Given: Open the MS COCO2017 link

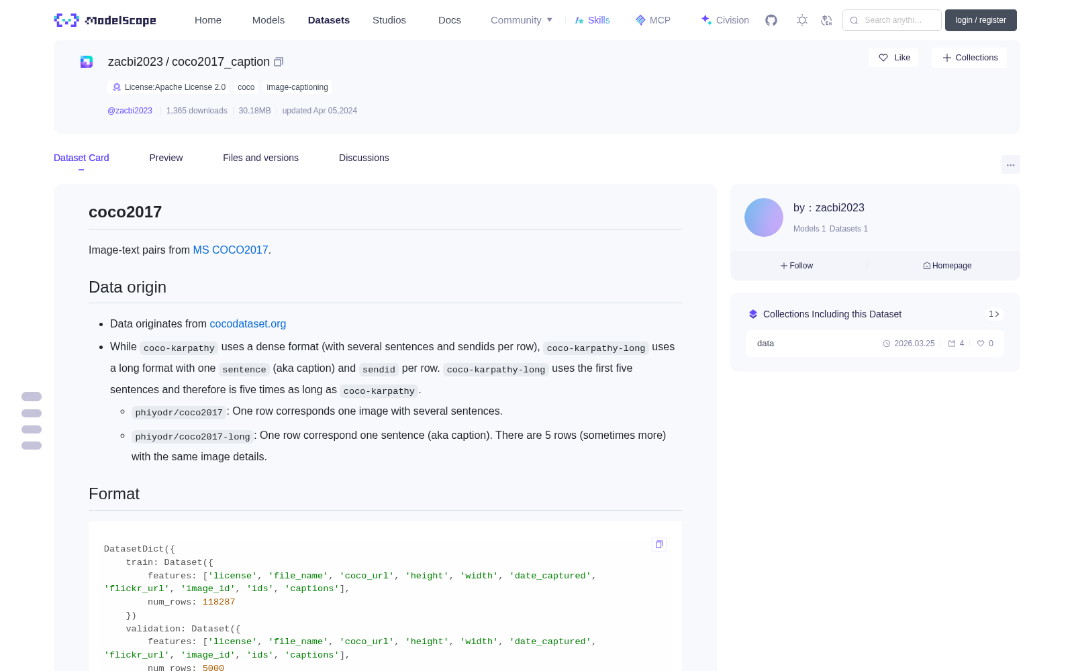Looking at the screenshot, I should (x=230, y=250).
